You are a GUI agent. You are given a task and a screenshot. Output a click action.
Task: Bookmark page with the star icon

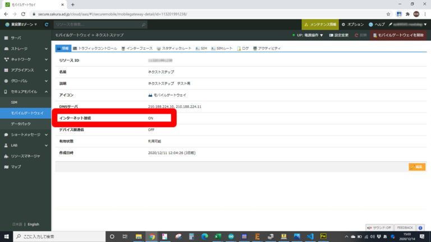click(388, 14)
